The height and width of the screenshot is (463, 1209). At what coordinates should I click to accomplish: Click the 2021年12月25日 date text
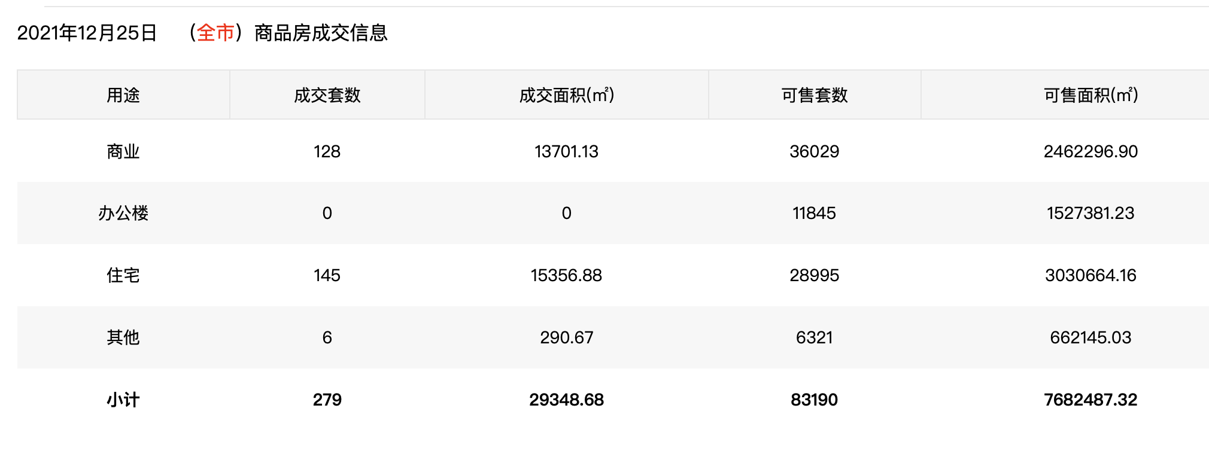pos(87,33)
